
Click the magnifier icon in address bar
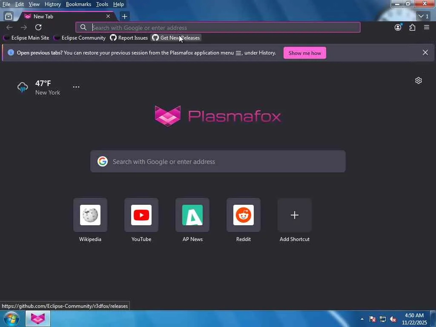(83, 27)
